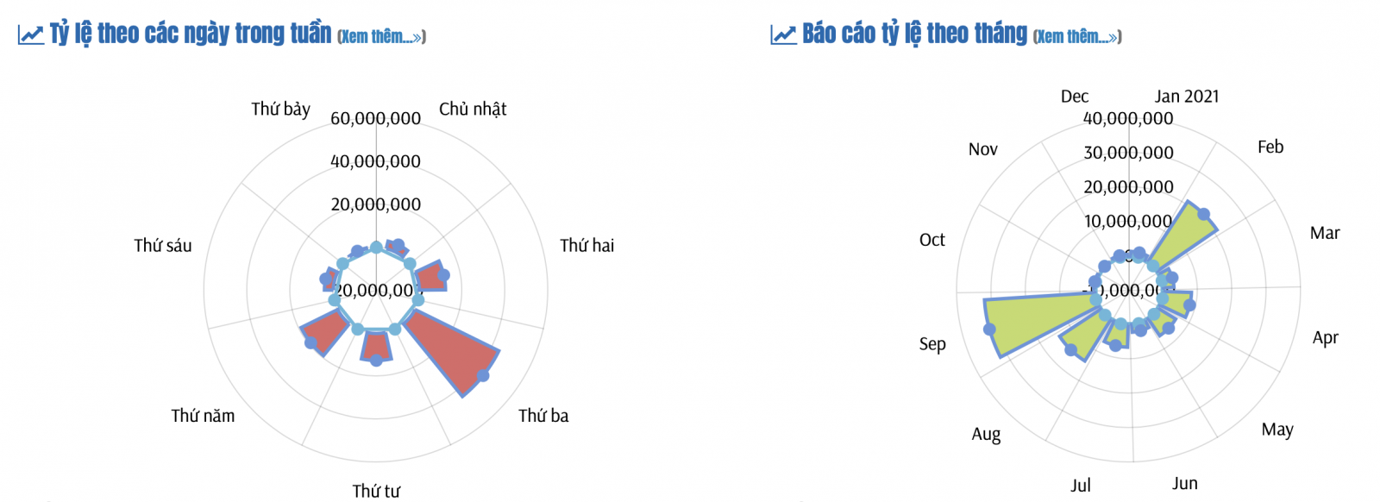
Task: Click the Thứ hai axis label
Action: click(x=587, y=246)
